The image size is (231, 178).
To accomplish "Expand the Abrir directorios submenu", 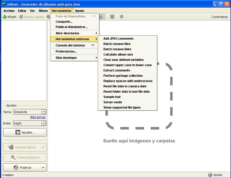I will [x=74, y=33].
